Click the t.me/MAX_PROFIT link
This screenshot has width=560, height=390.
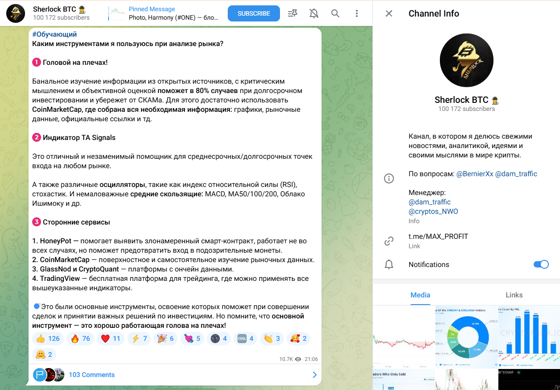(x=438, y=237)
